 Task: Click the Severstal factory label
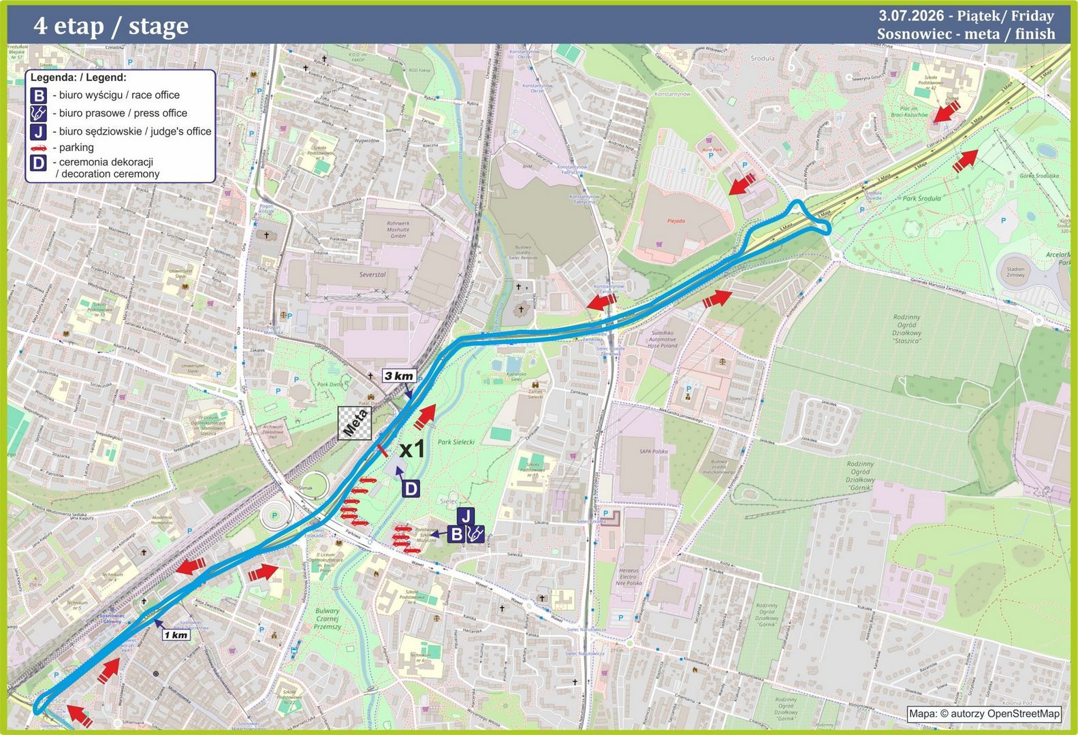[x=372, y=275]
